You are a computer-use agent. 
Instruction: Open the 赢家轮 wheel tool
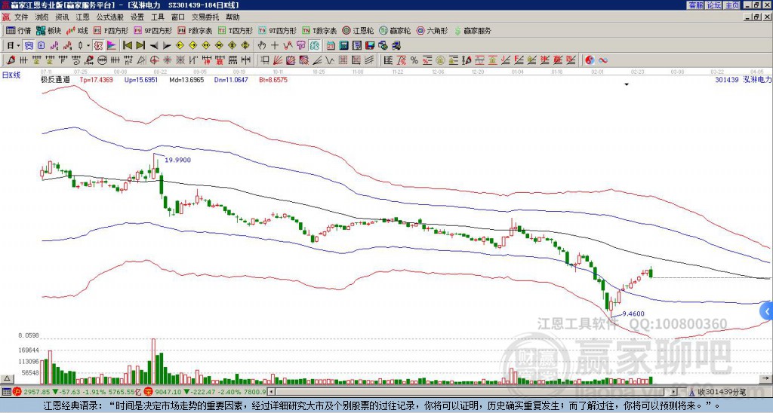click(x=395, y=30)
